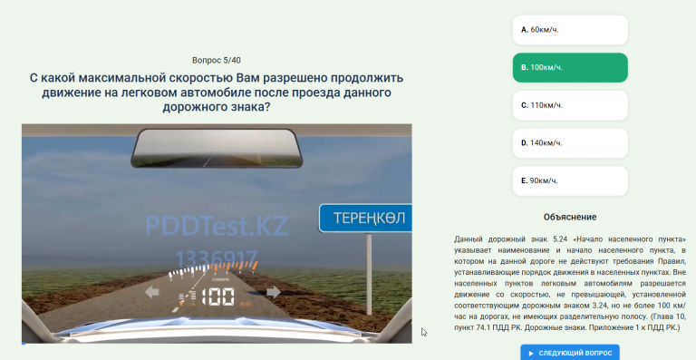
Task: Click the Объяснение heading
Action: point(570,217)
